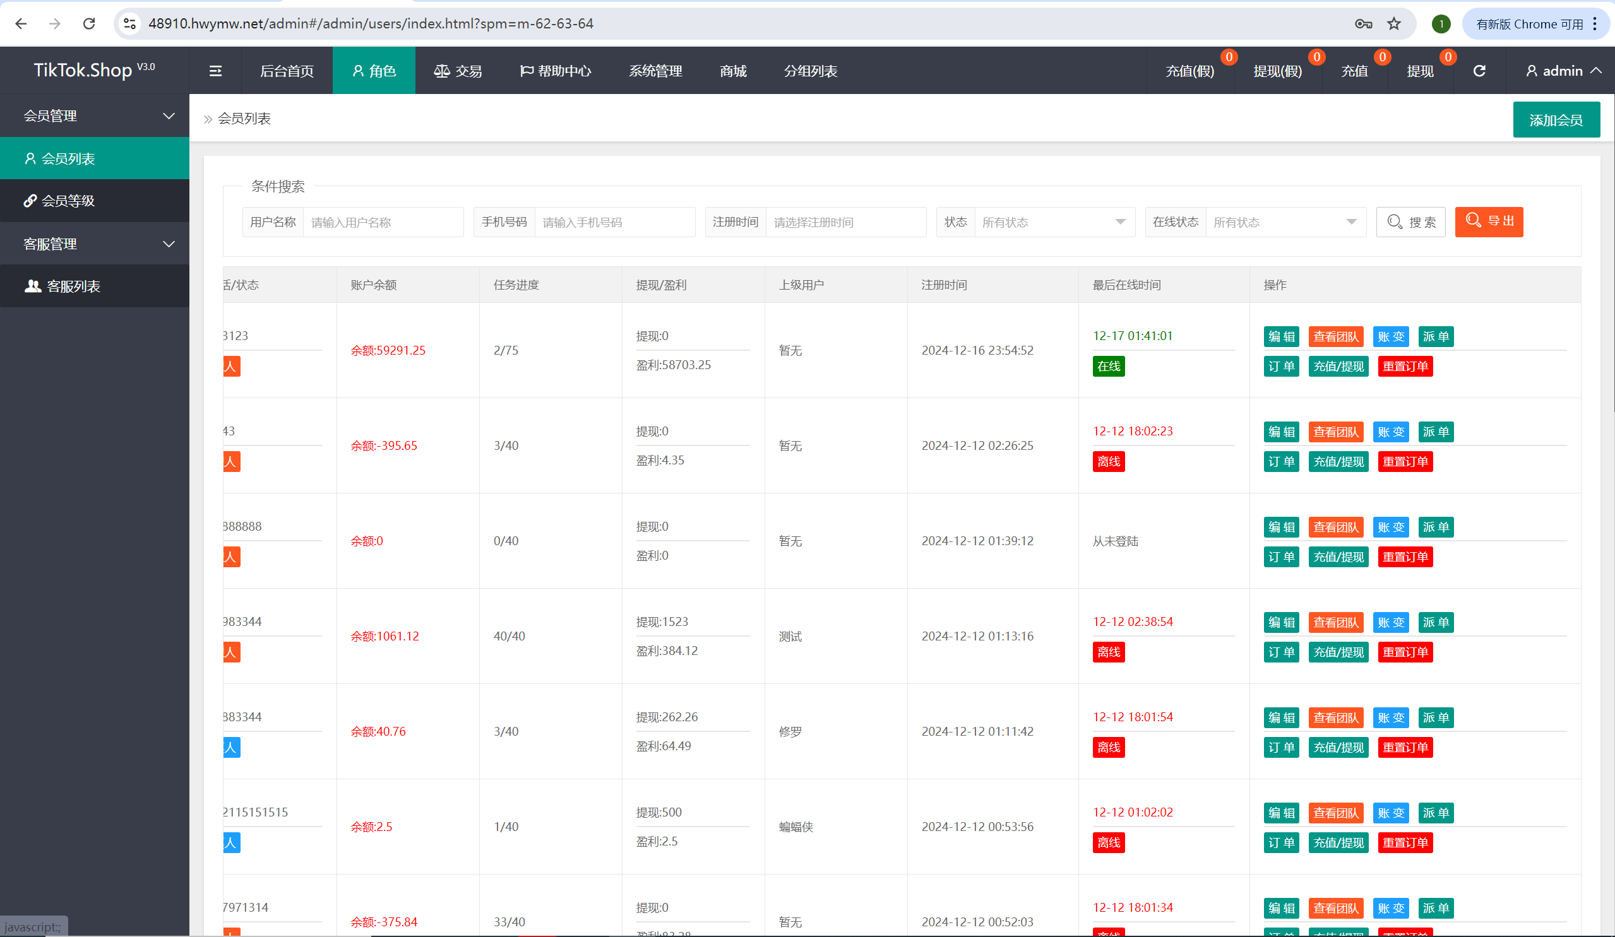Click the green profile avatar icon
This screenshot has width=1615, height=937.
pyautogui.click(x=1441, y=24)
